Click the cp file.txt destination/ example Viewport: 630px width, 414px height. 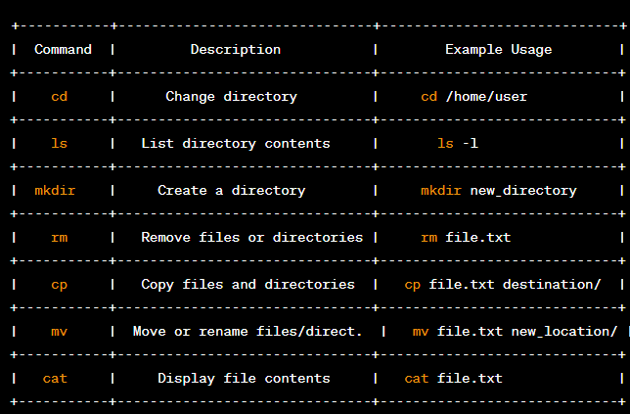(x=503, y=285)
